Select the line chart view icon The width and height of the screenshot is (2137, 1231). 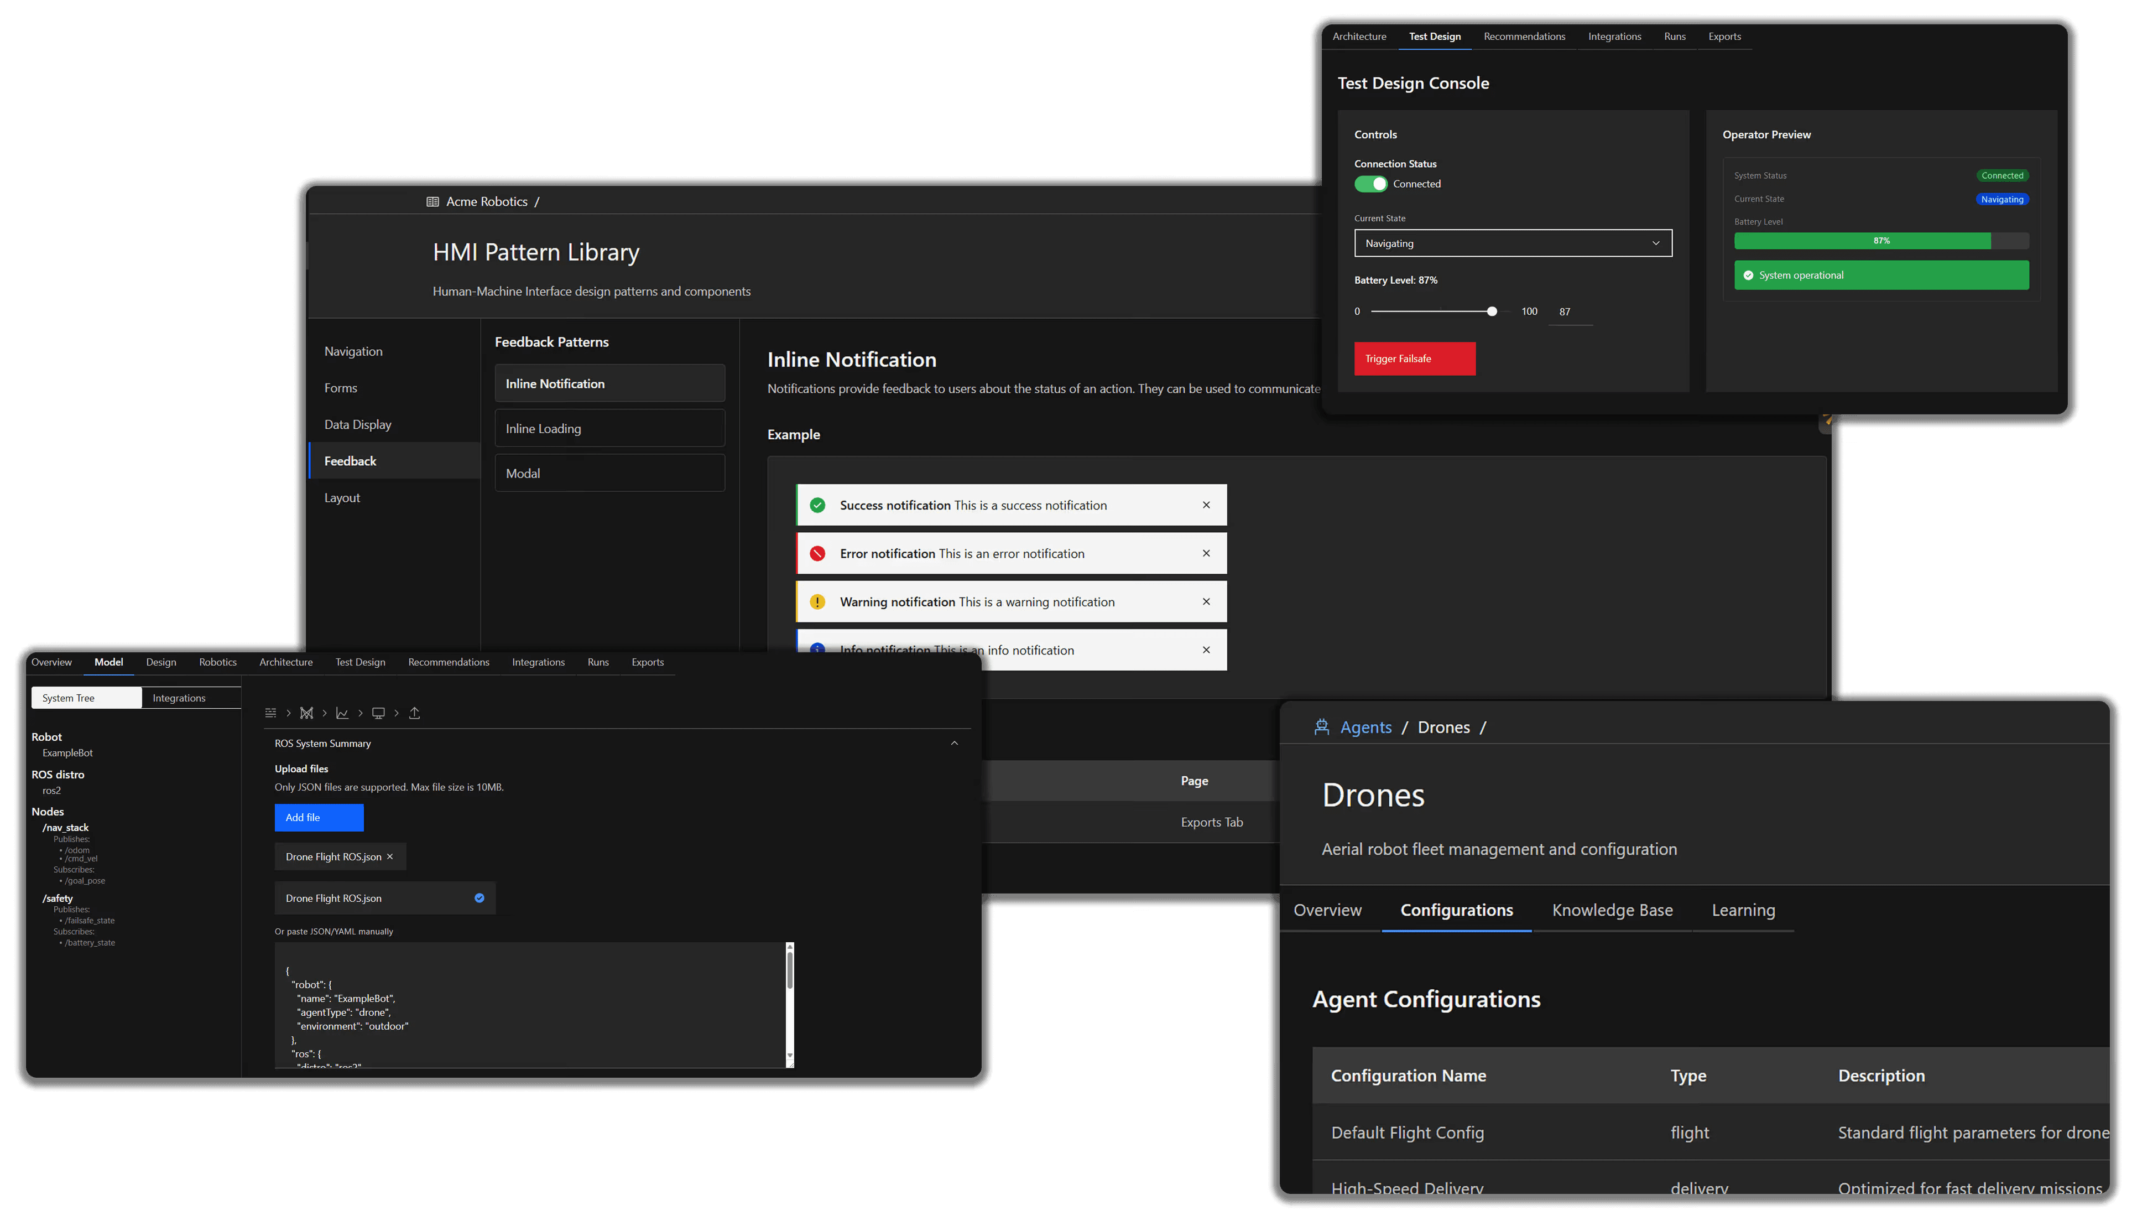tap(342, 713)
